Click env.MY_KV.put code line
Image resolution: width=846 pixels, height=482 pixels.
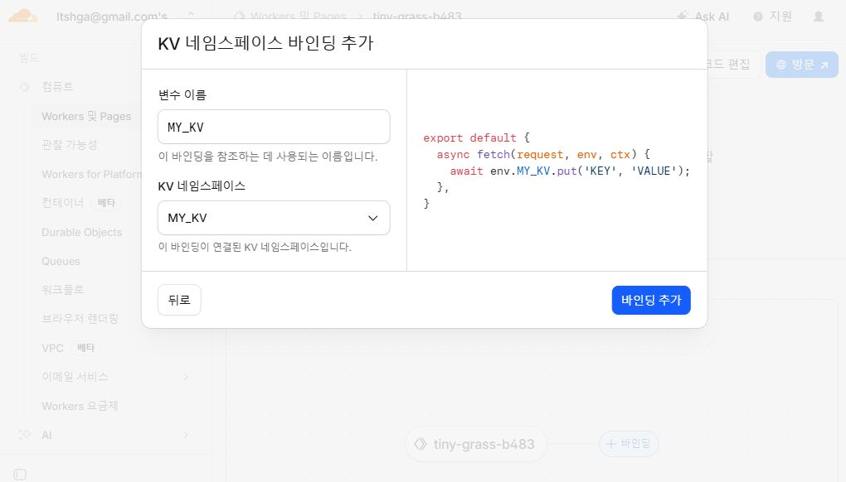pyautogui.click(x=570, y=171)
